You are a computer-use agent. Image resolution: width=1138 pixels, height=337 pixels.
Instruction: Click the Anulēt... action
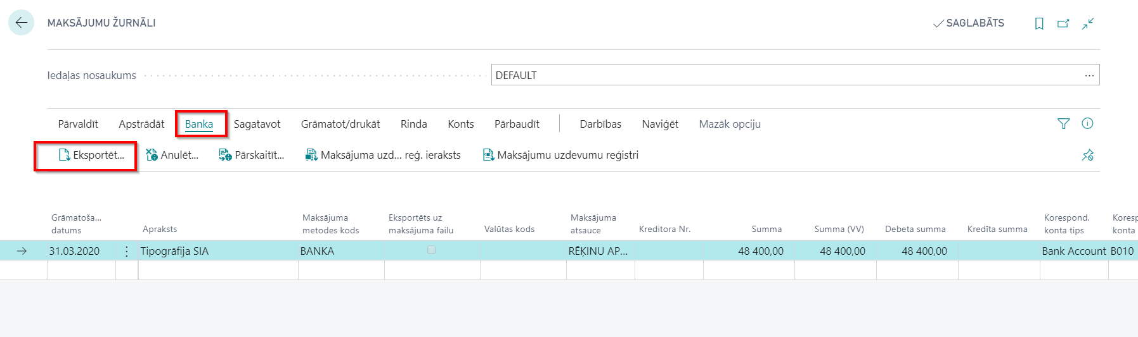[x=172, y=155]
